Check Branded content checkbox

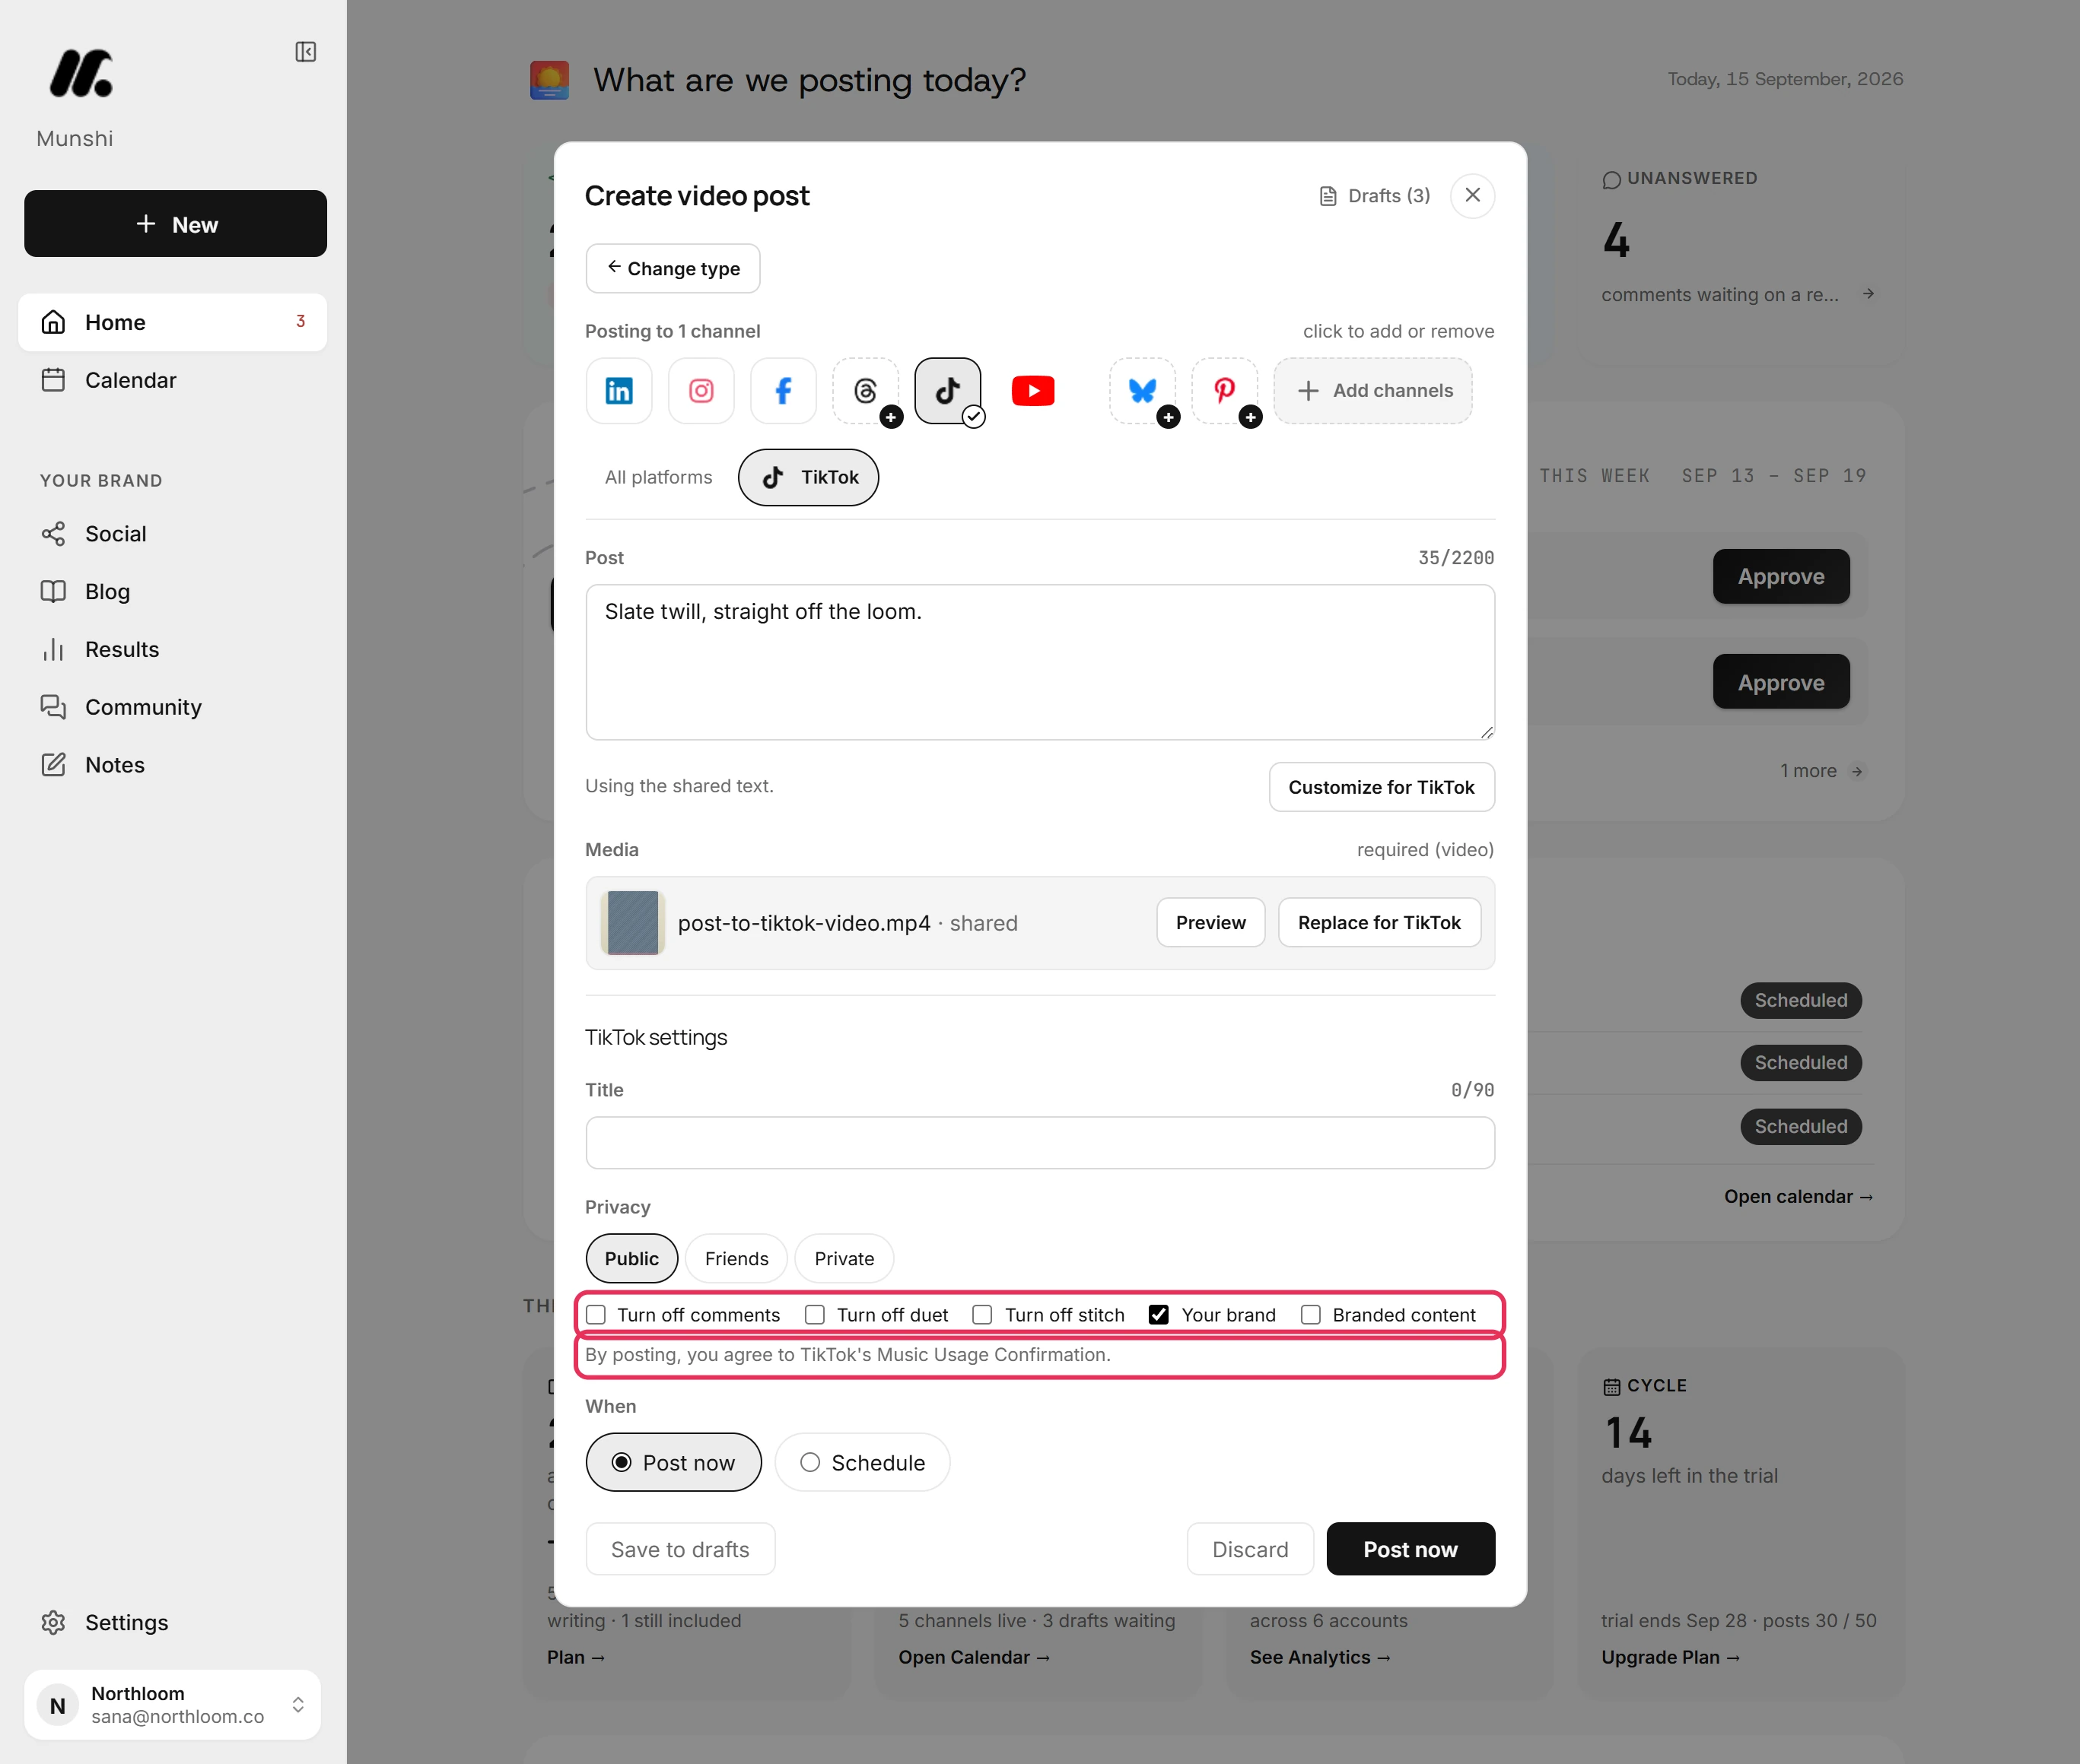1311,1315
